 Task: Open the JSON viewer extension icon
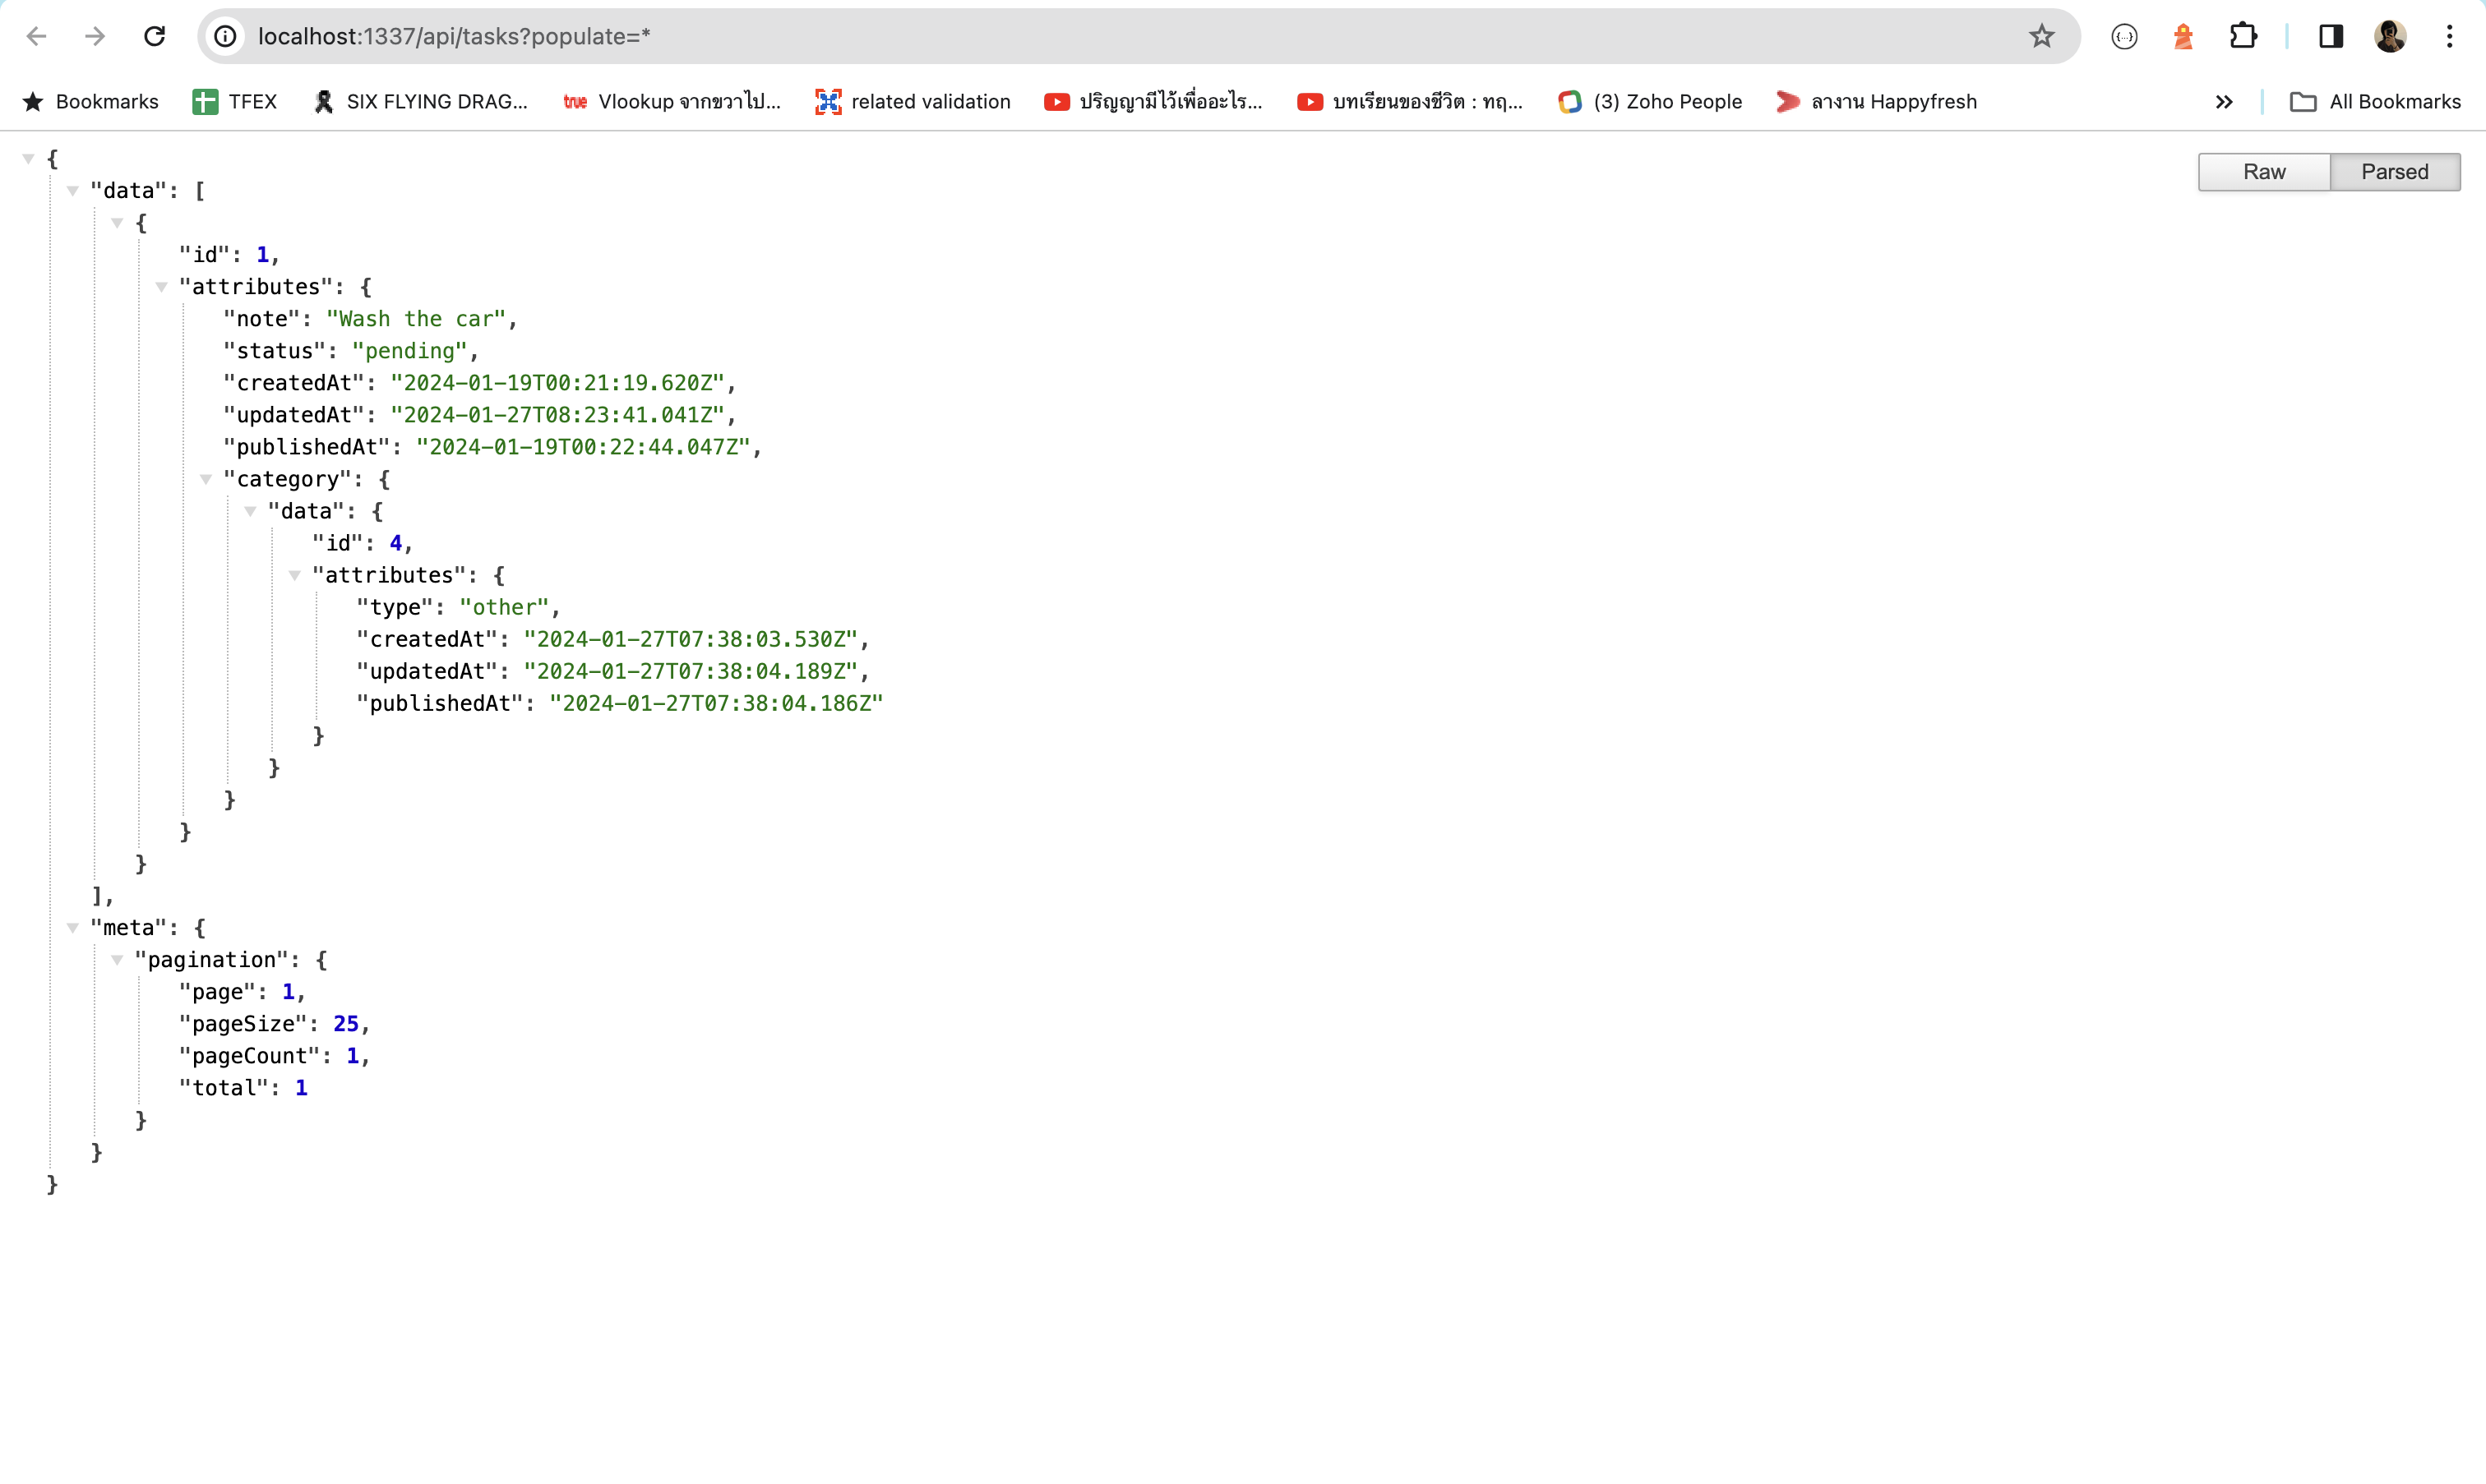coord(2123,37)
